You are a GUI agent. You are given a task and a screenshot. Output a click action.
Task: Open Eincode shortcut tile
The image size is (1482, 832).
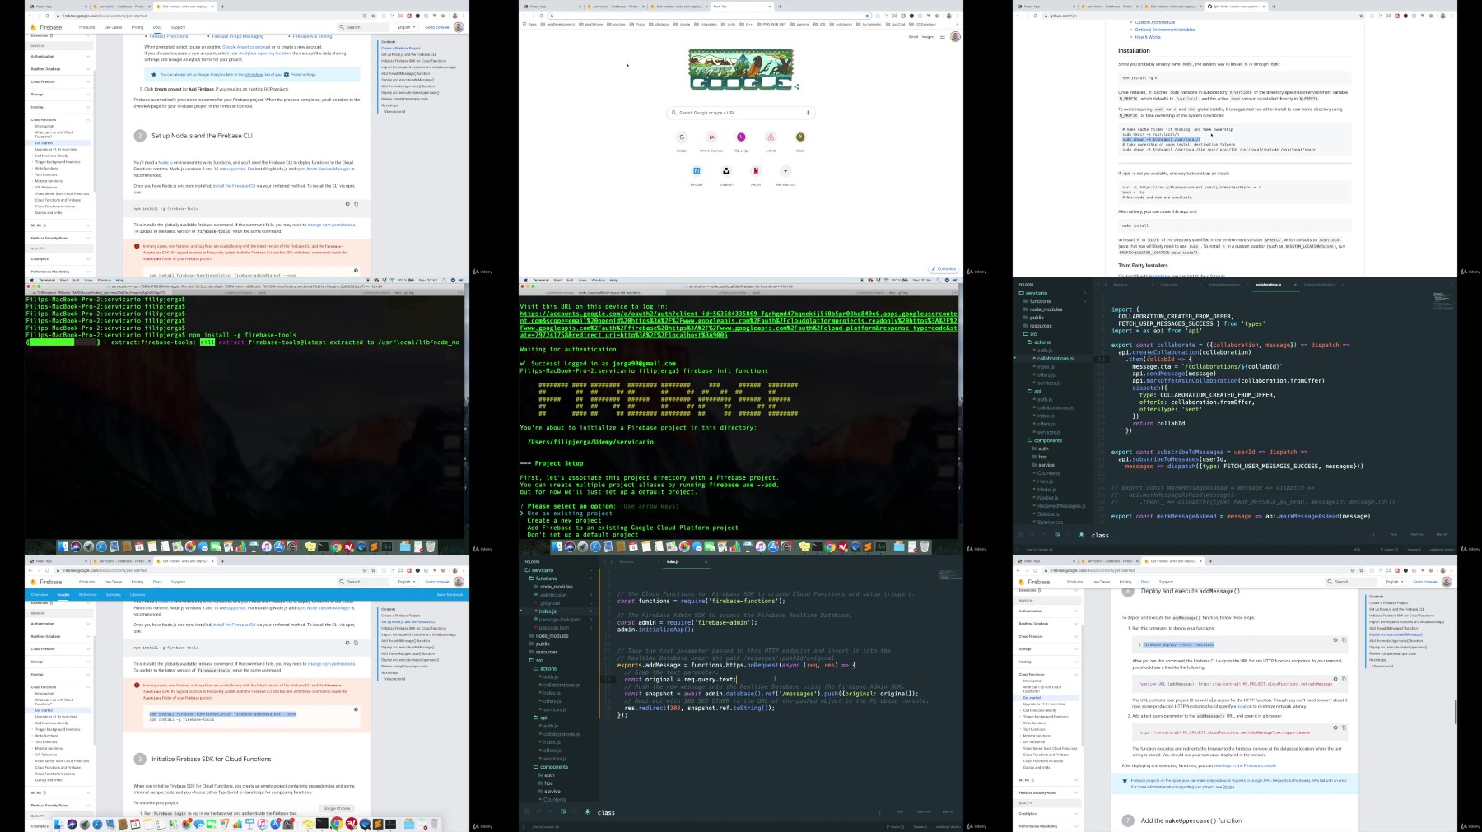coord(697,171)
